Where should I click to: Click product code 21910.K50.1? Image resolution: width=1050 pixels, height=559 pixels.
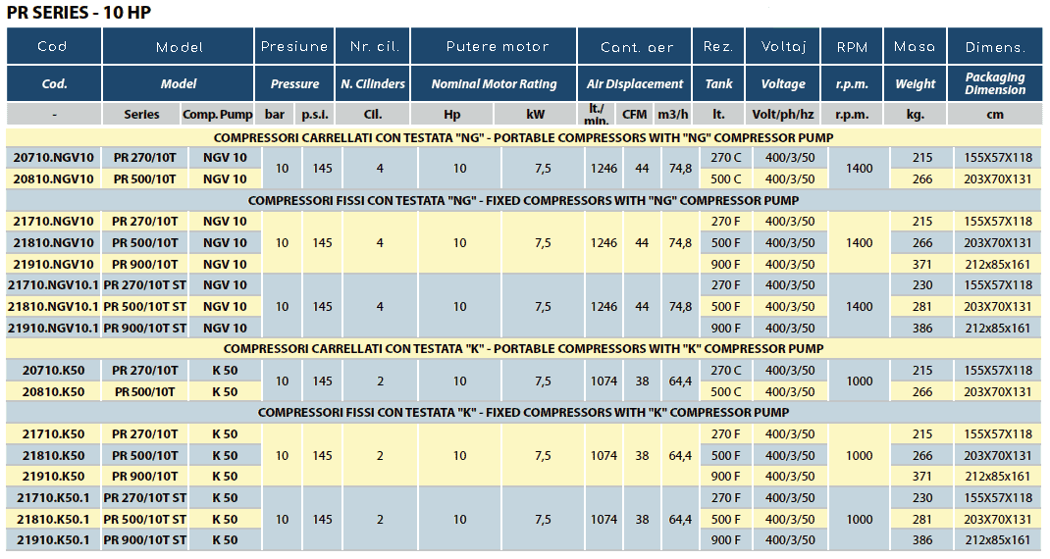[54, 540]
